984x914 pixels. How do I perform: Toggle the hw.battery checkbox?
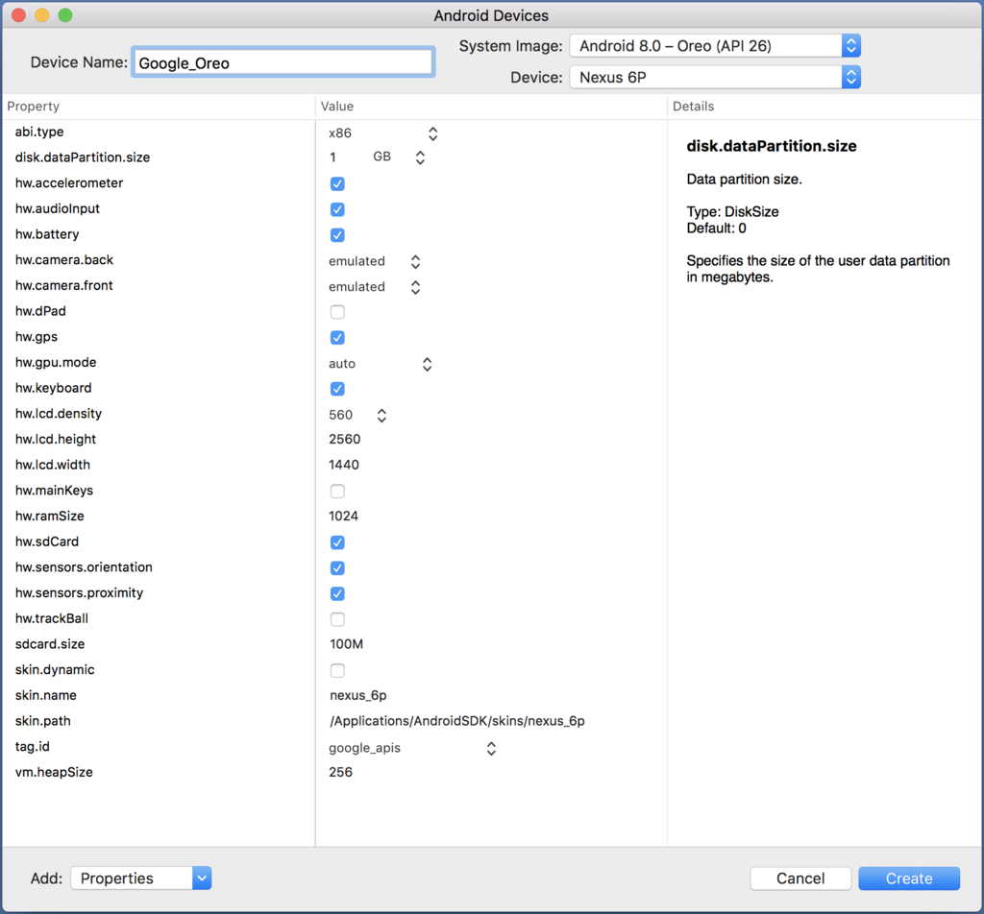[337, 235]
